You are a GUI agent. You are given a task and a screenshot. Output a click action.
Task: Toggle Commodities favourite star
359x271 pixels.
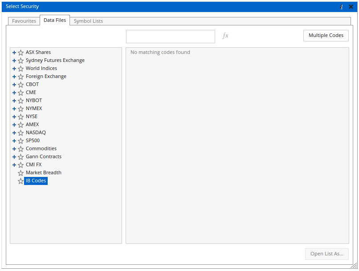point(20,149)
